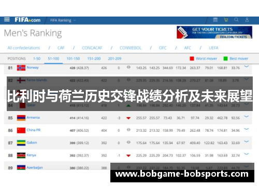The height and width of the screenshot is (187, 259).
Task: Click the FIFA.com logo
Action: (x=27, y=20)
